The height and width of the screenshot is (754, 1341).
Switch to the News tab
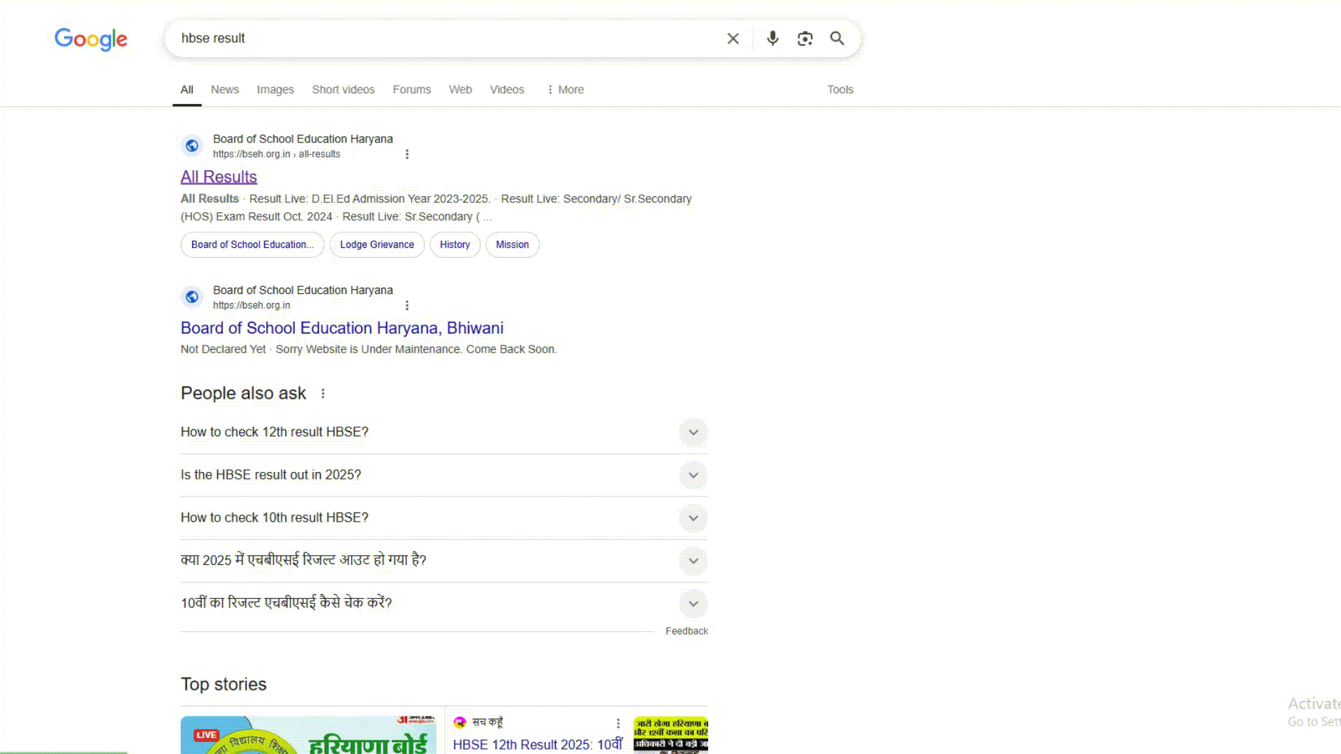coord(225,89)
